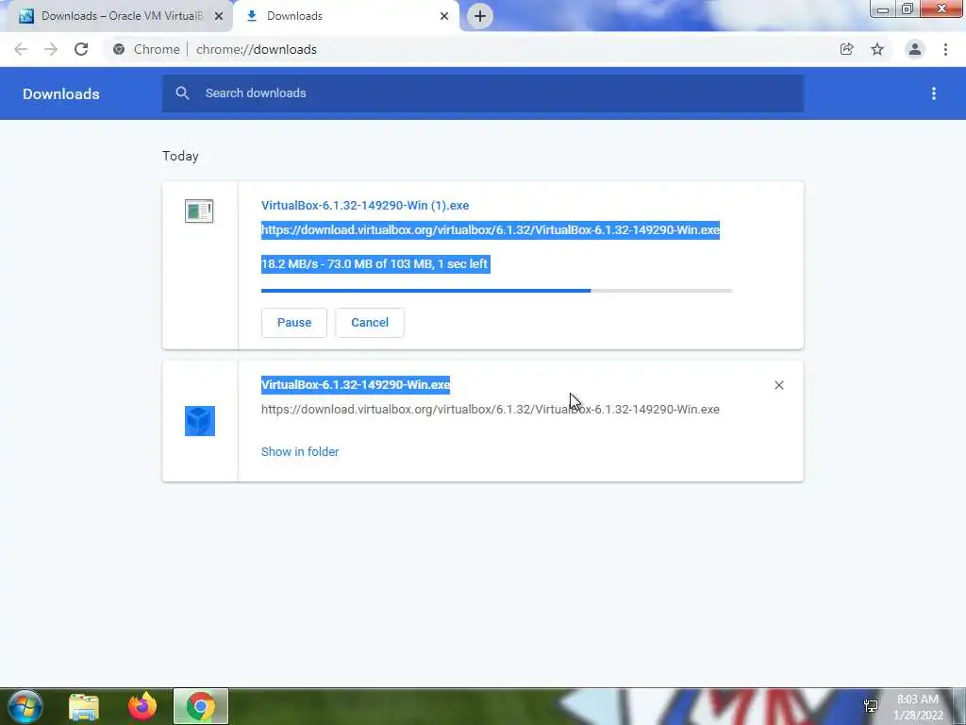Click the browser back arrow
This screenshot has width=966, height=725.
click(21, 49)
